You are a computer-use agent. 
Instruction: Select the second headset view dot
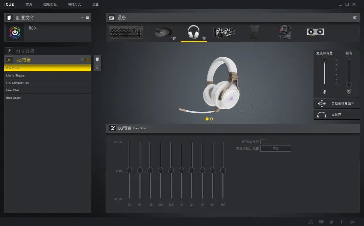point(211,119)
